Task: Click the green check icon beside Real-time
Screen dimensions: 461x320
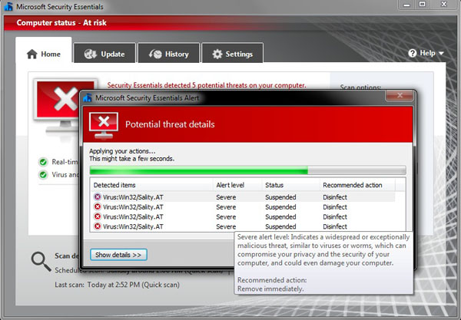Action: (43, 162)
